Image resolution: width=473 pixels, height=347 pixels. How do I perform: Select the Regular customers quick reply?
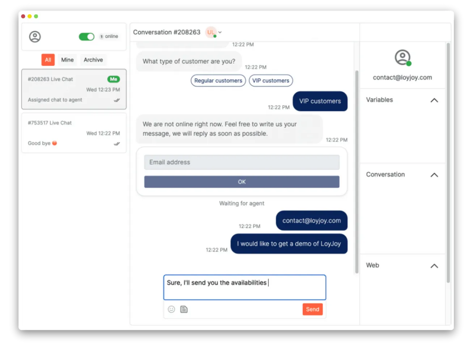tap(218, 81)
